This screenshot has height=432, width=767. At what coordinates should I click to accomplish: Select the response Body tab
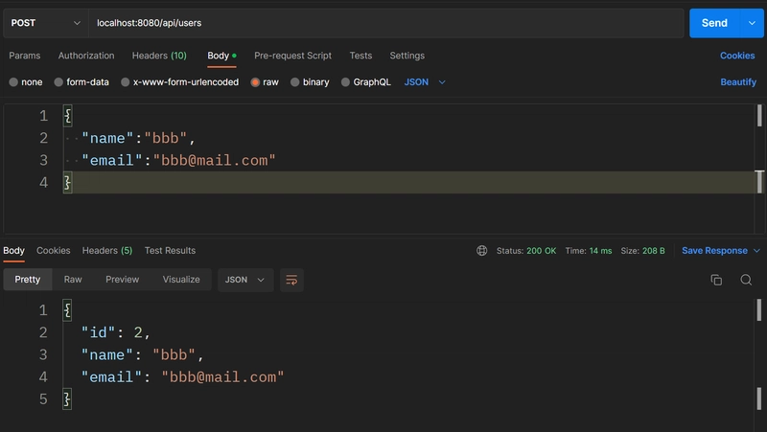coord(13,251)
